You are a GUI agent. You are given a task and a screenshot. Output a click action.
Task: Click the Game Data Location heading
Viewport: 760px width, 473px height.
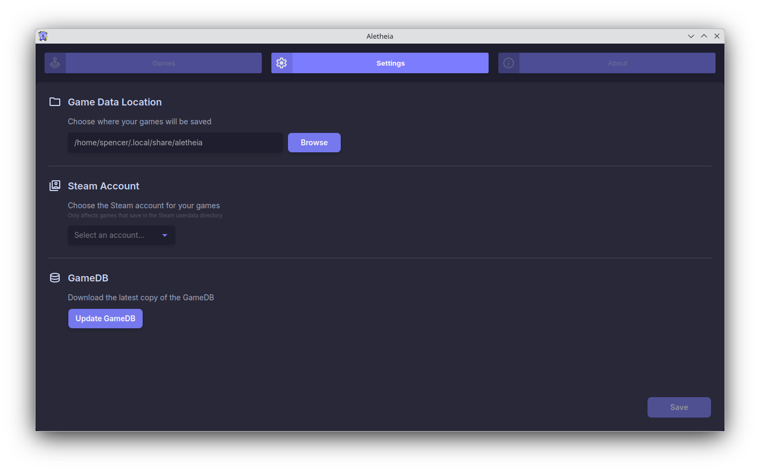(x=115, y=102)
